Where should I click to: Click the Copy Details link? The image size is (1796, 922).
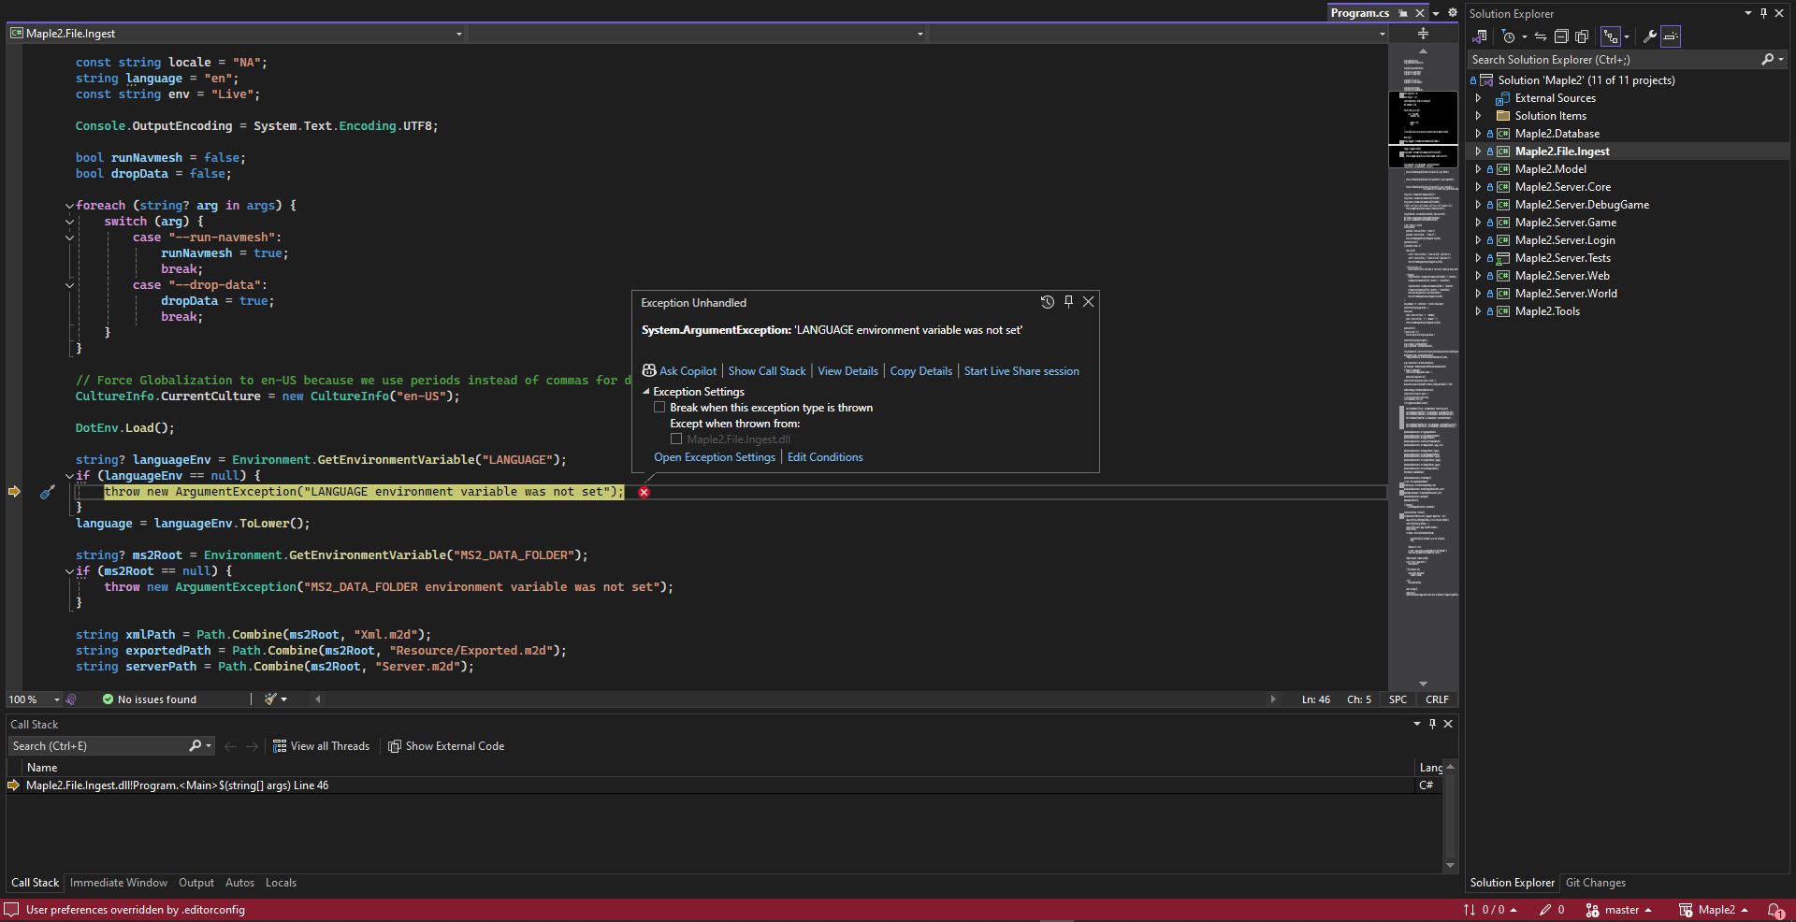[x=920, y=371]
